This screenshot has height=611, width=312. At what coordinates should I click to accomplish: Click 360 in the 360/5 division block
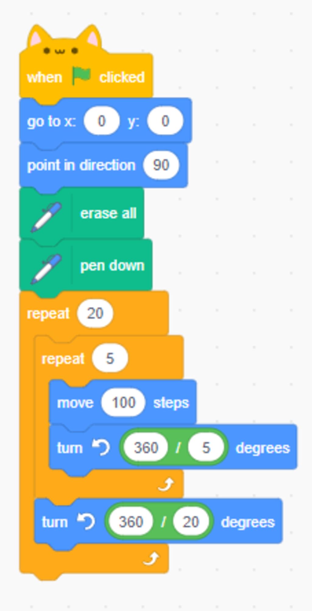(x=146, y=448)
